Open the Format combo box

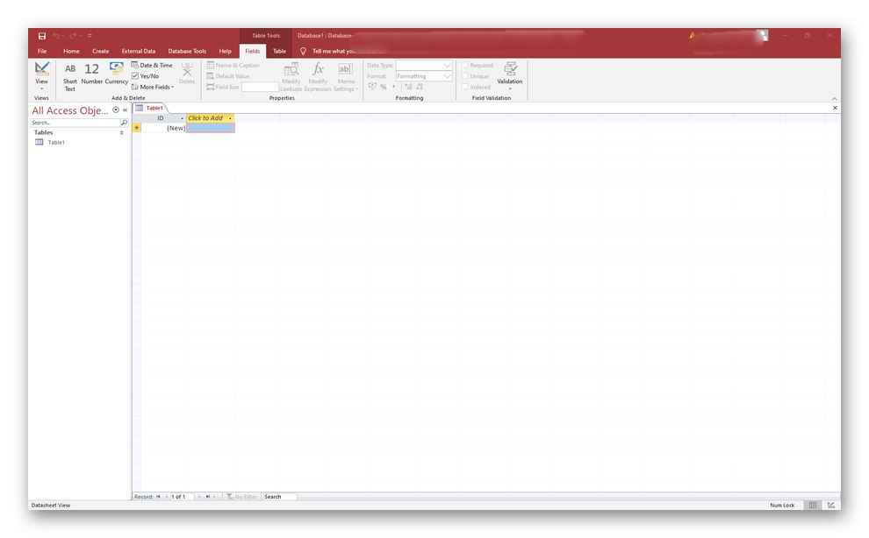[x=424, y=76]
